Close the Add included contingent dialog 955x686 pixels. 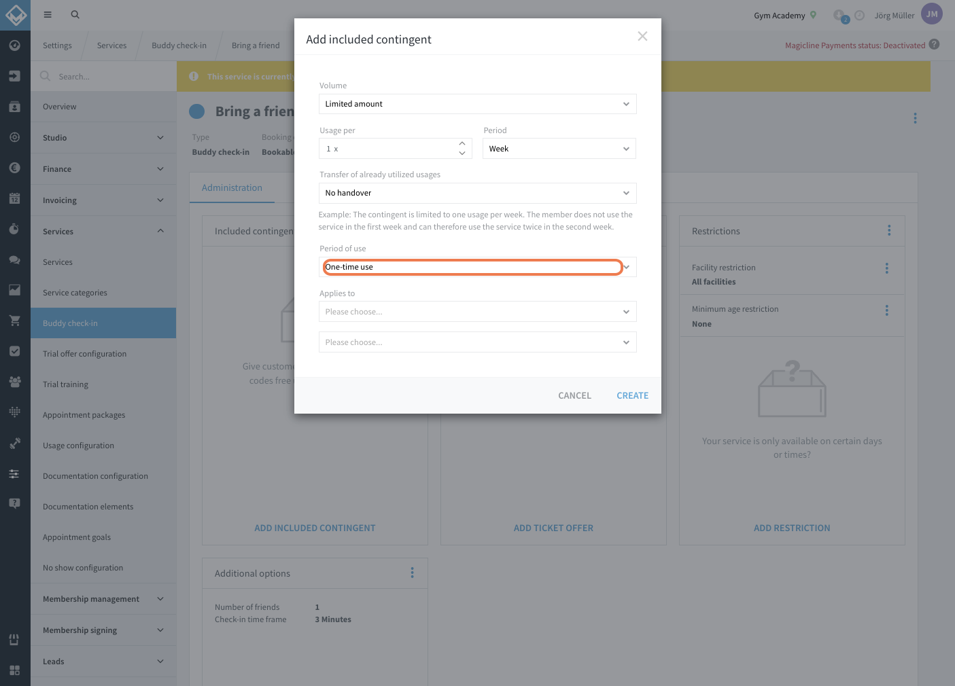[642, 36]
